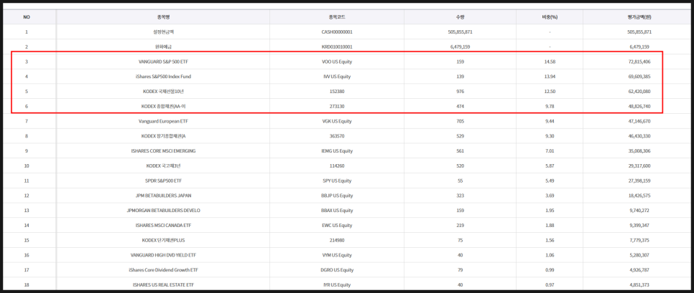Select the BBAX US Equity code
Image resolution: width=694 pixels, height=293 pixels.
click(x=337, y=211)
